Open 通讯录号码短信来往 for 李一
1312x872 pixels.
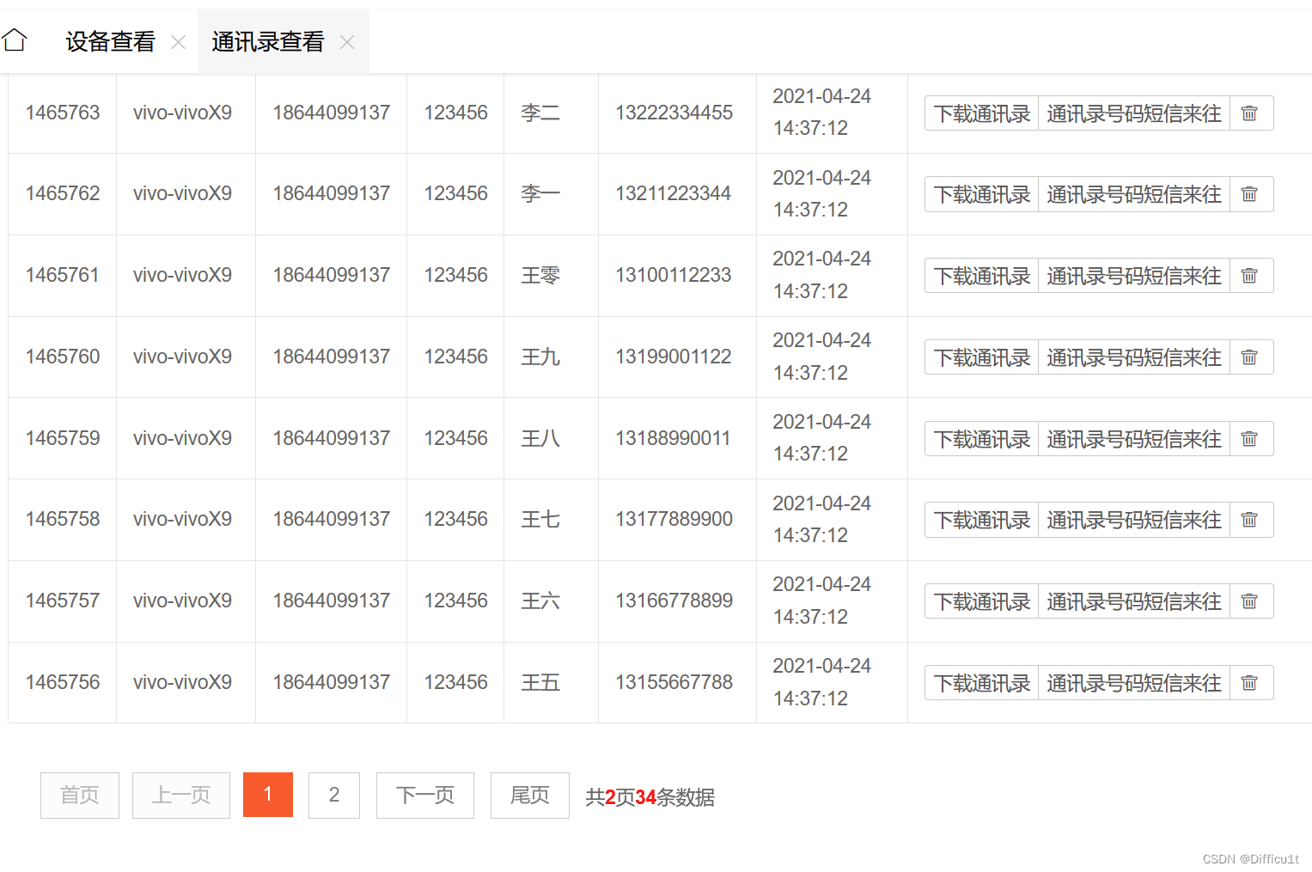coord(1134,194)
